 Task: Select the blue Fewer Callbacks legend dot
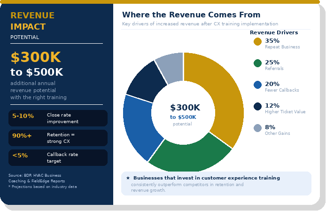coord(257,85)
